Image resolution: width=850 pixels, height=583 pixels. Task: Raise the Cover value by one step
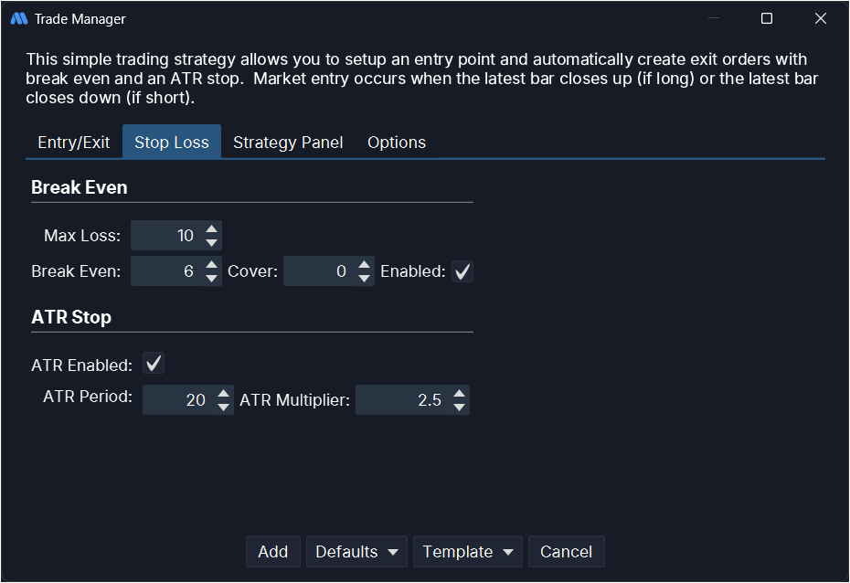pyautogui.click(x=365, y=264)
